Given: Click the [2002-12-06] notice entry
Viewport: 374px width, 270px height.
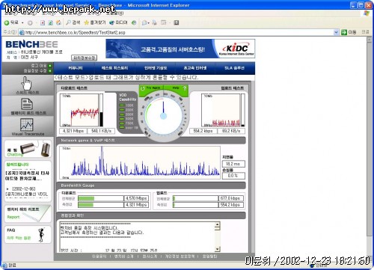Looking at the screenshot, I should click(24, 188).
